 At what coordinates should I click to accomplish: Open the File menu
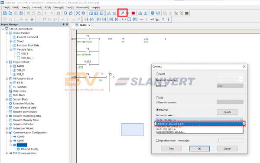pos(6,7)
